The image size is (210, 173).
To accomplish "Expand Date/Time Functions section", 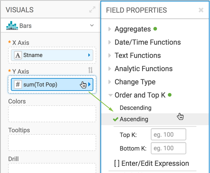I will coord(147,42).
